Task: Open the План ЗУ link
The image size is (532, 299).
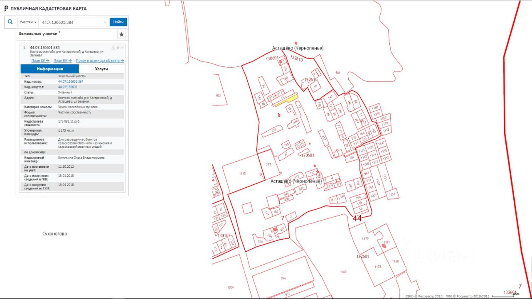Action: (x=40, y=61)
